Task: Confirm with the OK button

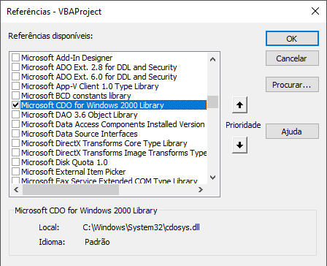Action: (x=292, y=39)
